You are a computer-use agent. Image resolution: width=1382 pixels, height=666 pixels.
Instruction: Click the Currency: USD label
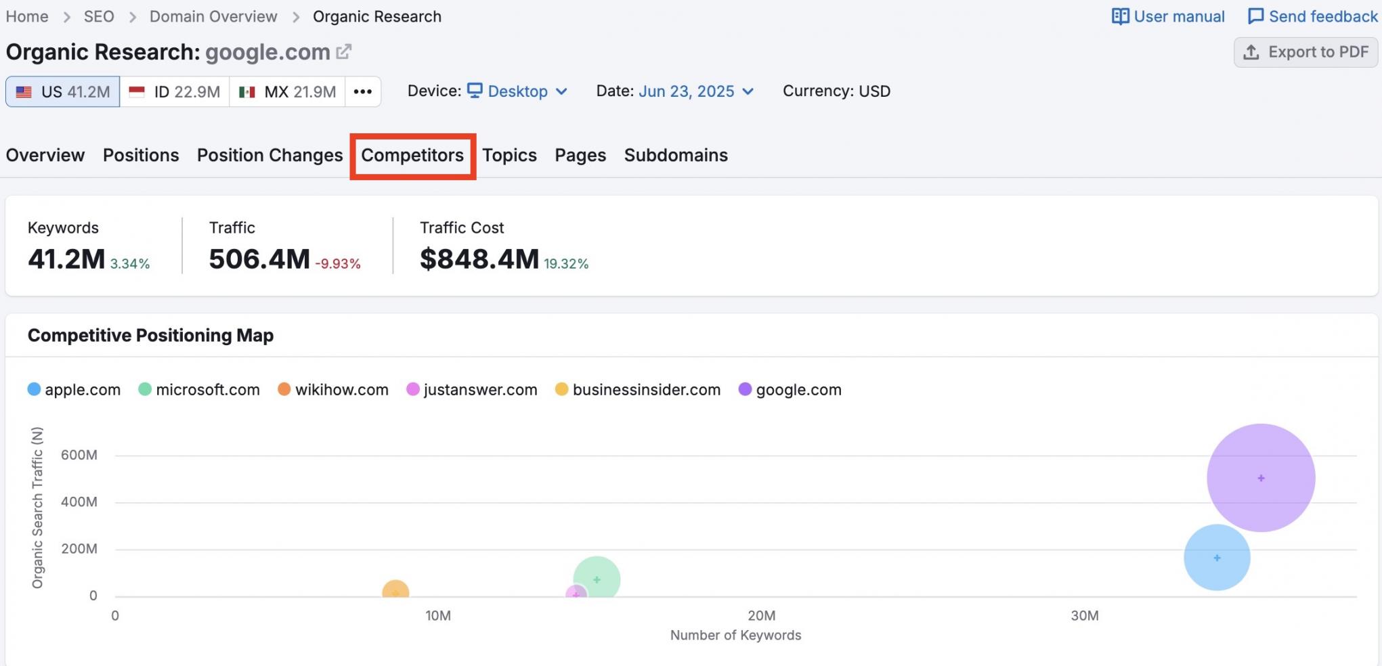click(x=836, y=91)
